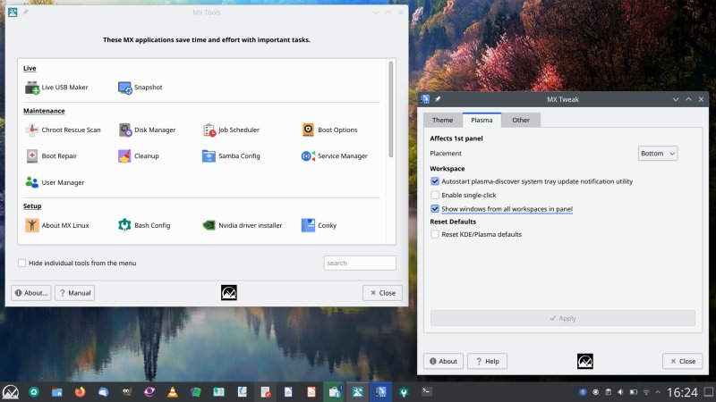Viewport: 716px width, 402px height.
Task: Switch to the Other tab
Action: [x=521, y=120]
